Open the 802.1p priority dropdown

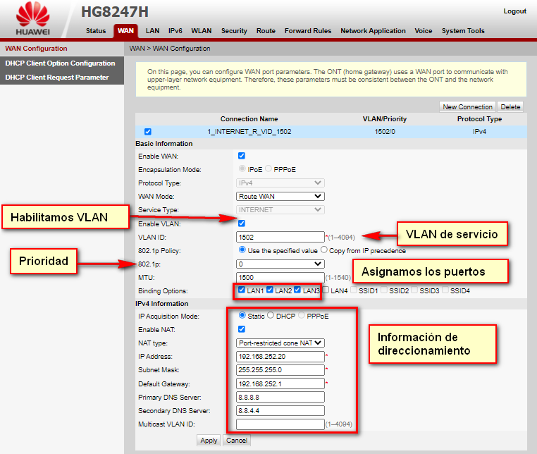coord(280,264)
